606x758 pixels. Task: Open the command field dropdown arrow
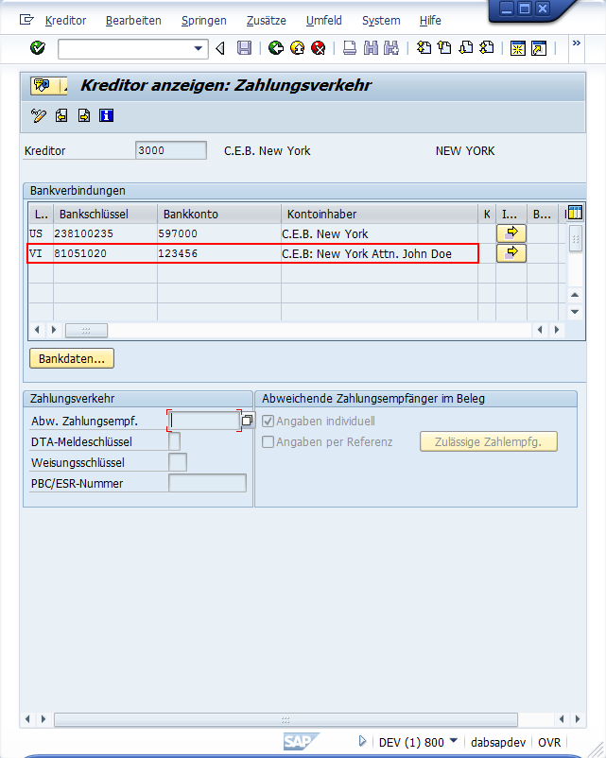point(198,48)
